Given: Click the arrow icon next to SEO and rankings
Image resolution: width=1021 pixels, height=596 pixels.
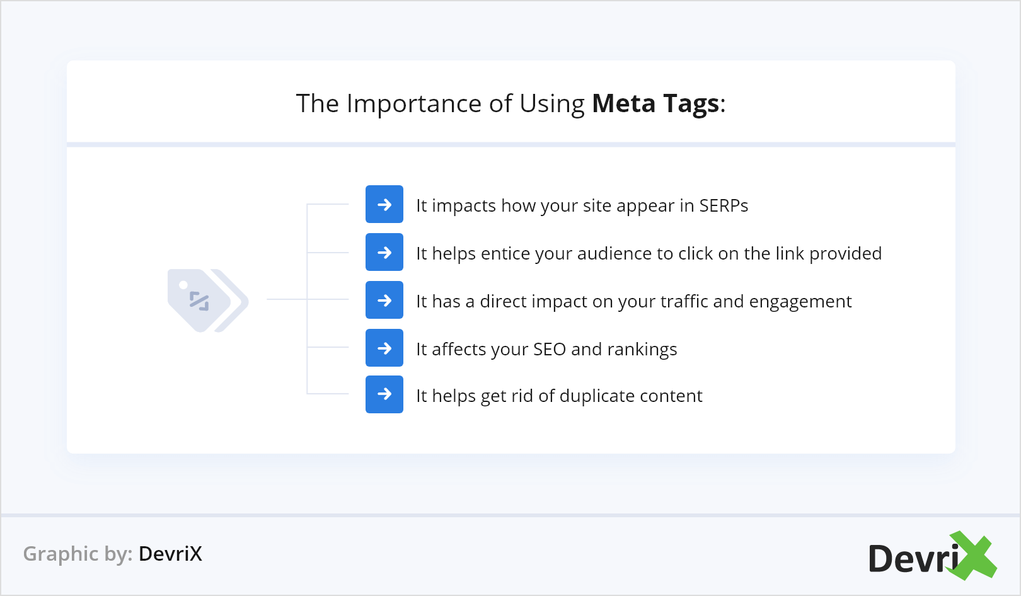Looking at the screenshot, I should 384,348.
